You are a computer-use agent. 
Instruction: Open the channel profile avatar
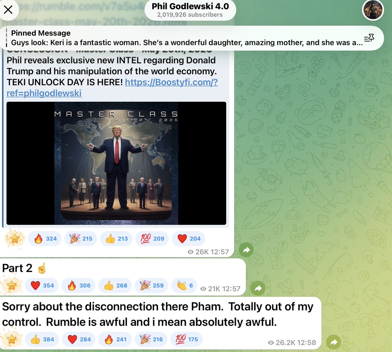[x=373, y=10]
